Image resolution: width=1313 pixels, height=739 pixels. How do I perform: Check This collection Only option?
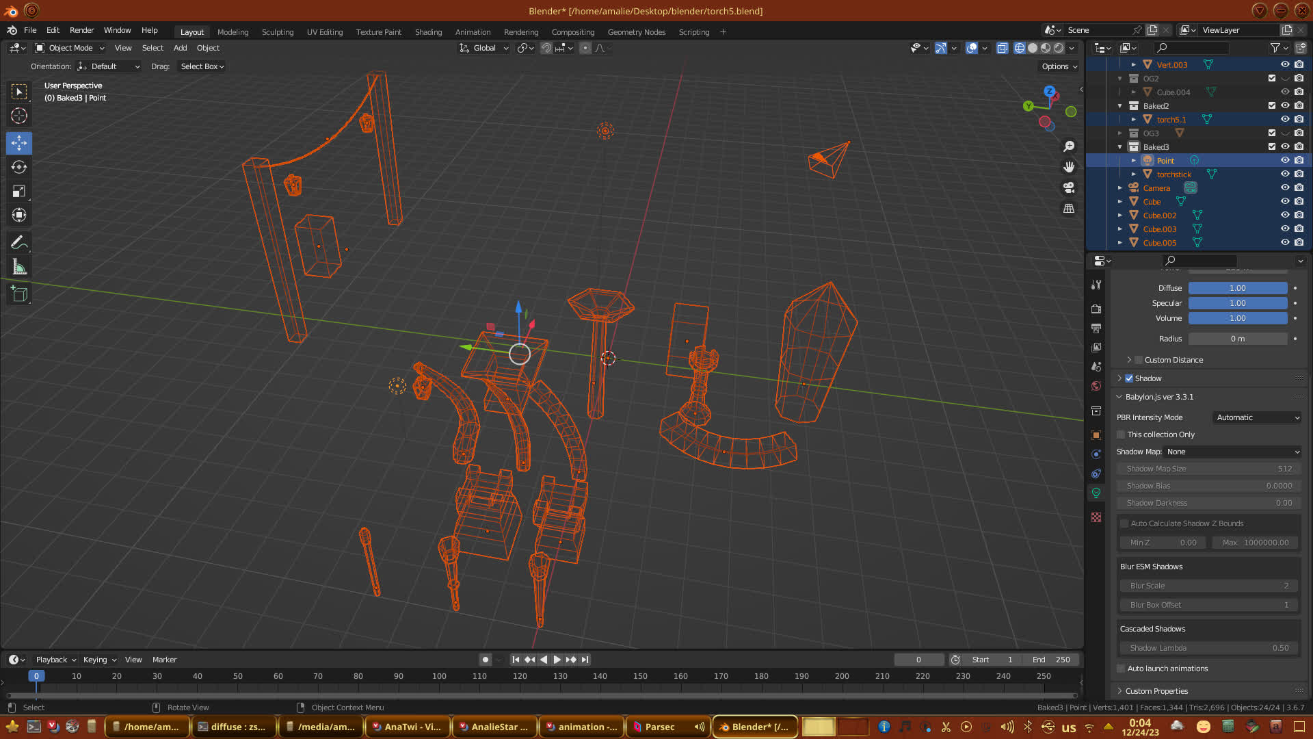click(1121, 435)
